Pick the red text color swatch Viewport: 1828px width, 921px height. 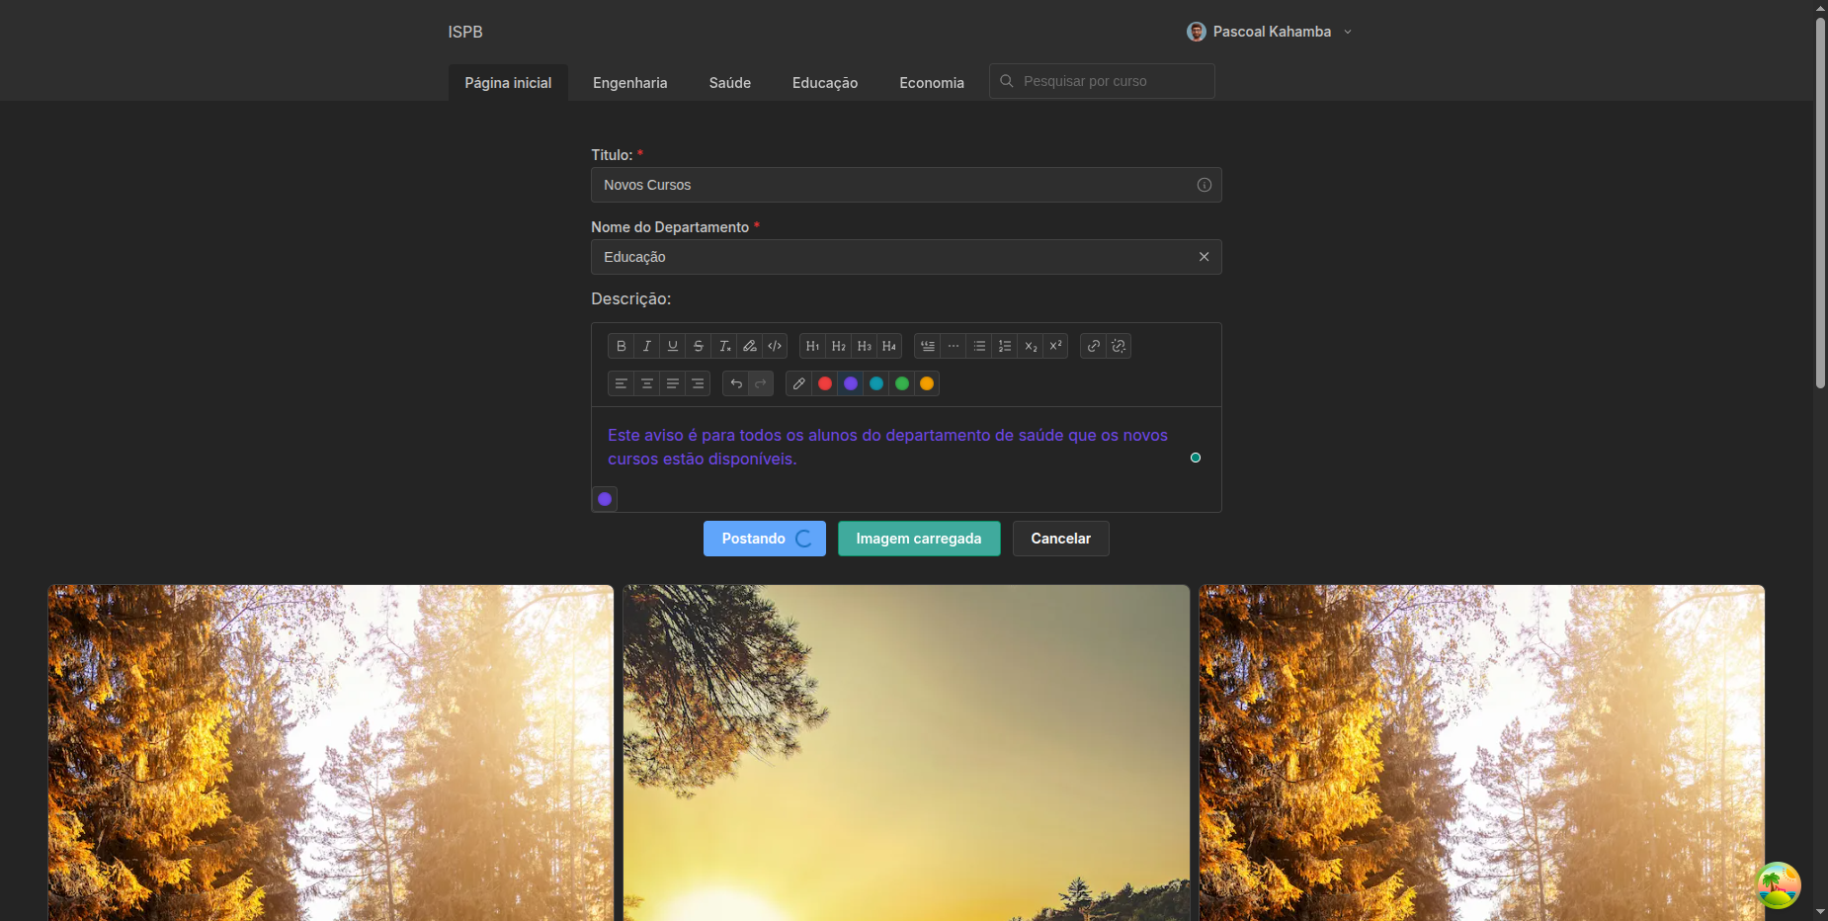coord(825,383)
